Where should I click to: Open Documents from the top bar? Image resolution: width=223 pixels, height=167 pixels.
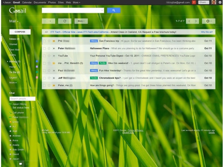pyautogui.click(x=40, y=3)
